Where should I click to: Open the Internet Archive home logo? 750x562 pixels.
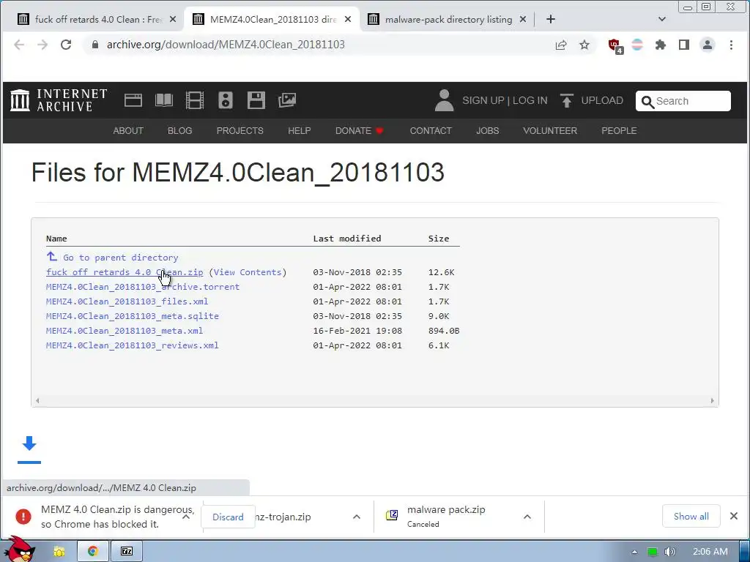[59, 100]
